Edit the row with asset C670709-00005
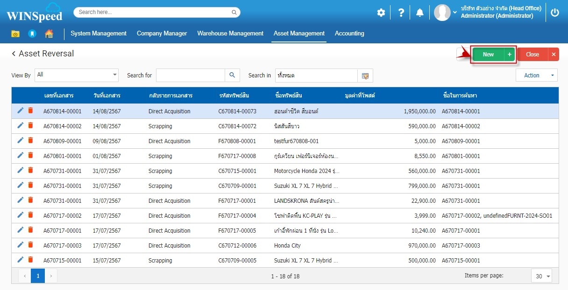The image size is (568, 290). [x=20, y=260]
